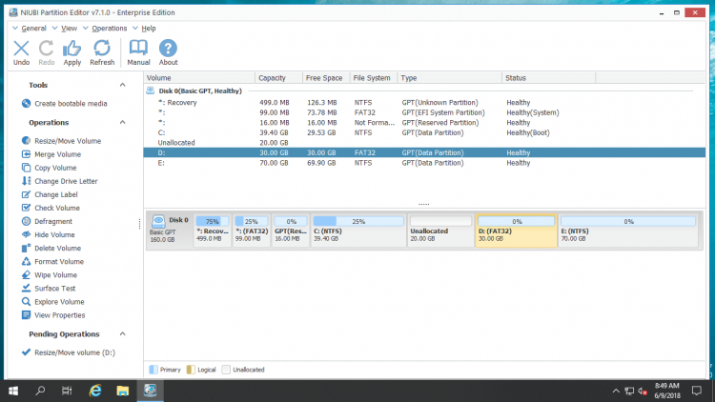
Task: Sort by File System column header
Action: [374, 78]
